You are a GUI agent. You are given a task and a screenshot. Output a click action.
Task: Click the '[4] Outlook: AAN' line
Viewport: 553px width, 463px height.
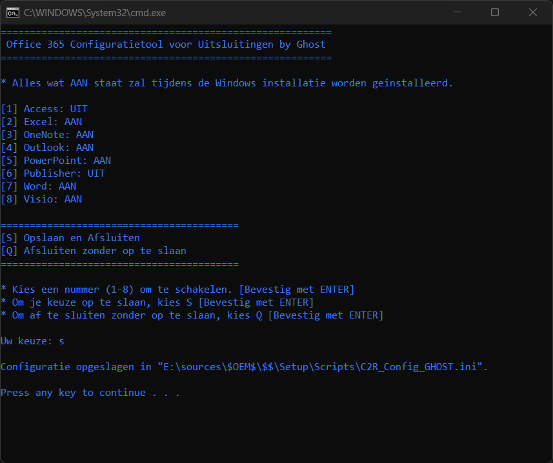(47, 148)
